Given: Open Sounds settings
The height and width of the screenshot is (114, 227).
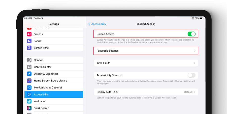Looking at the screenshot, I should (x=54, y=34).
